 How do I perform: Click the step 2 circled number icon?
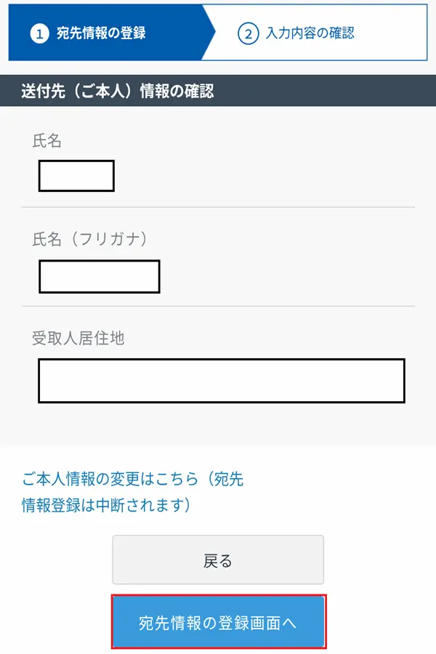249,34
